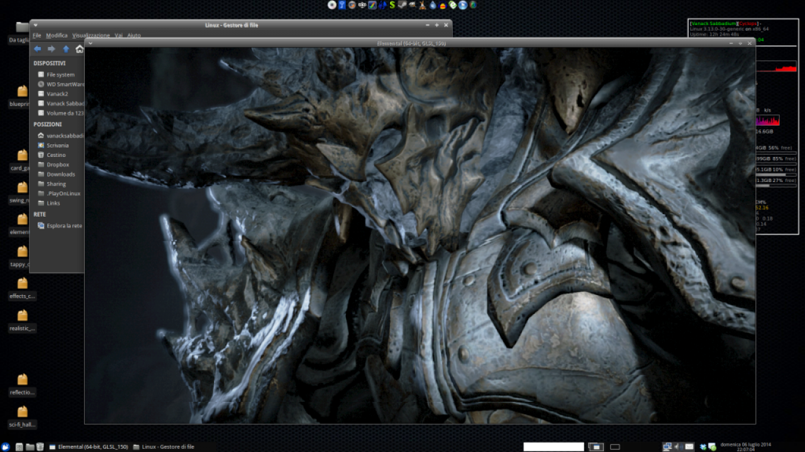Click the Back arrow in file manager
Screen dimensions: 805x452
click(38, 49)
